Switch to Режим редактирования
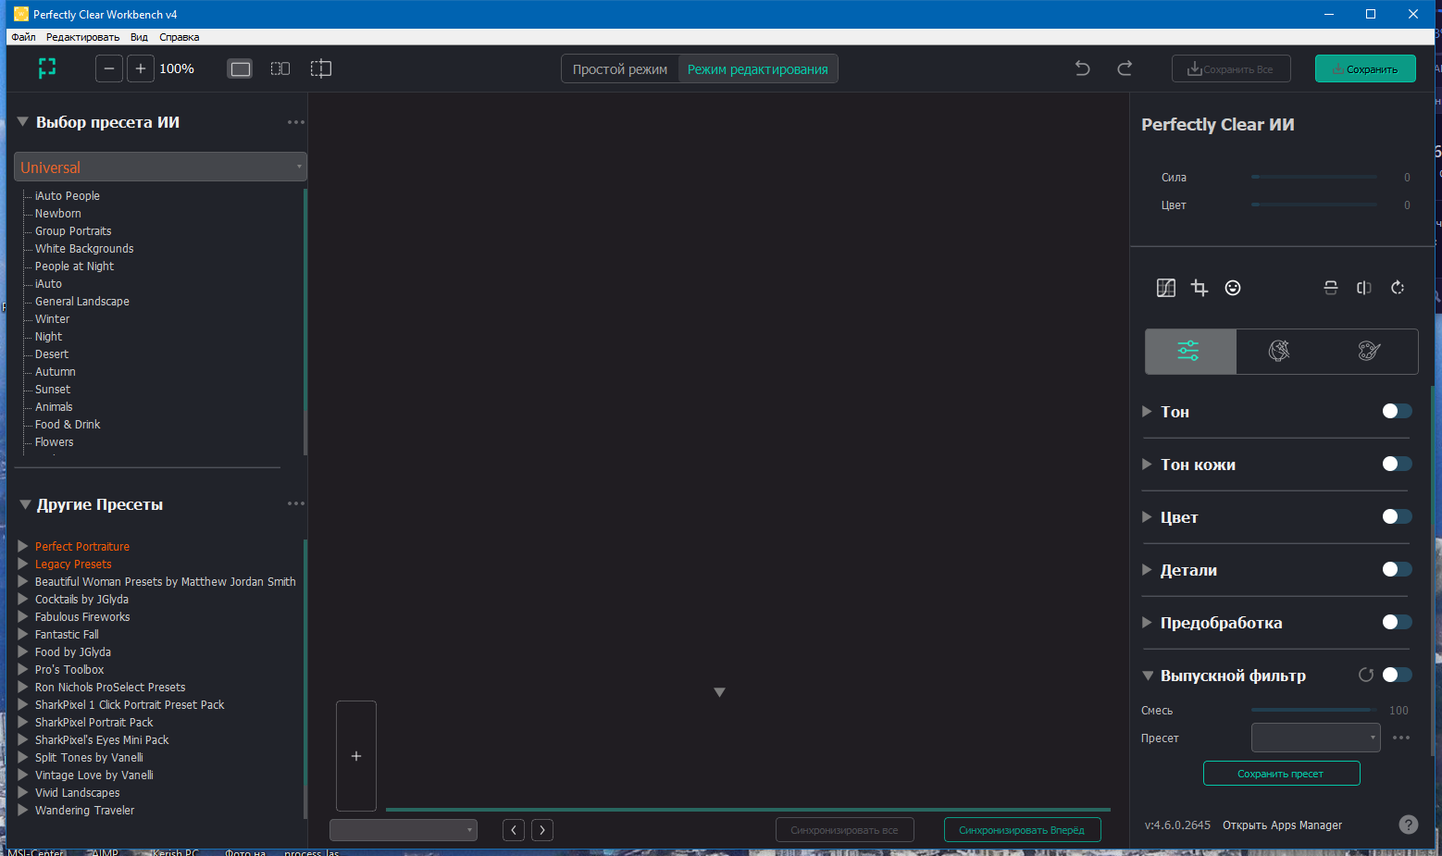Image resolution: width=1442 pixels, height=856 pixels. tap(758, 69)
